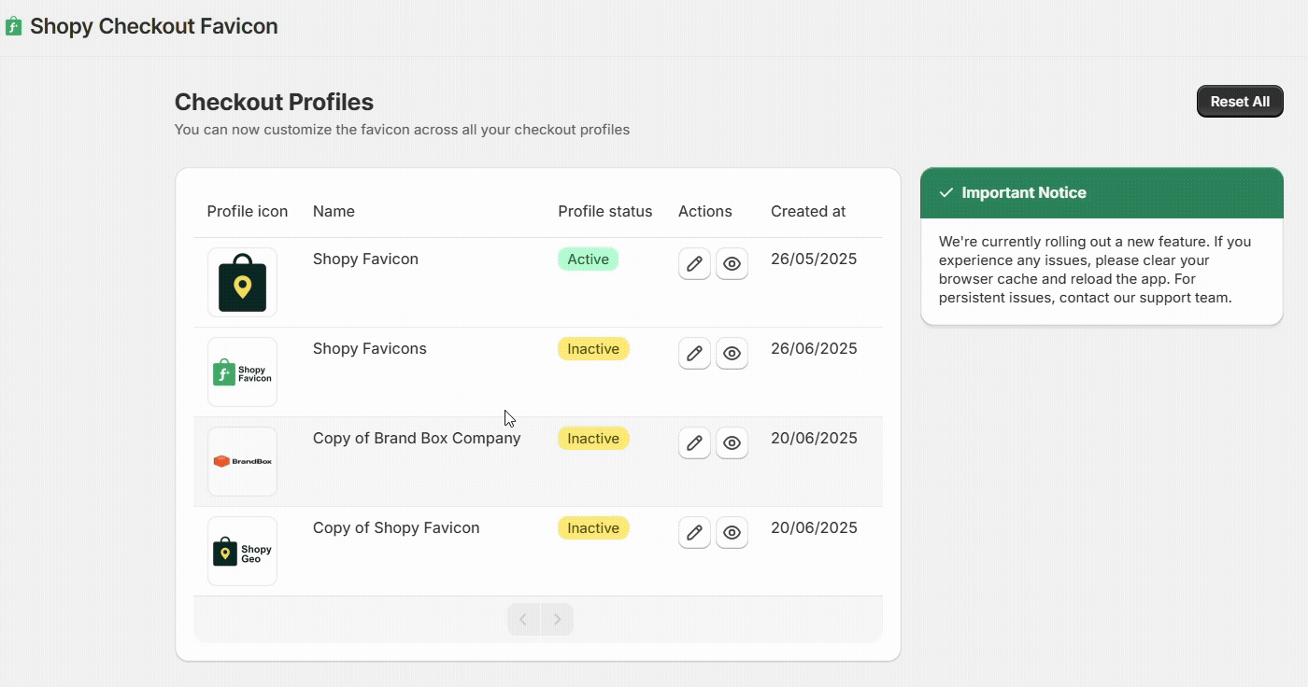Preview Shopy Favicon profile with eye icon
Viewport: 1308px width, 687px height.
pos(732,264)
